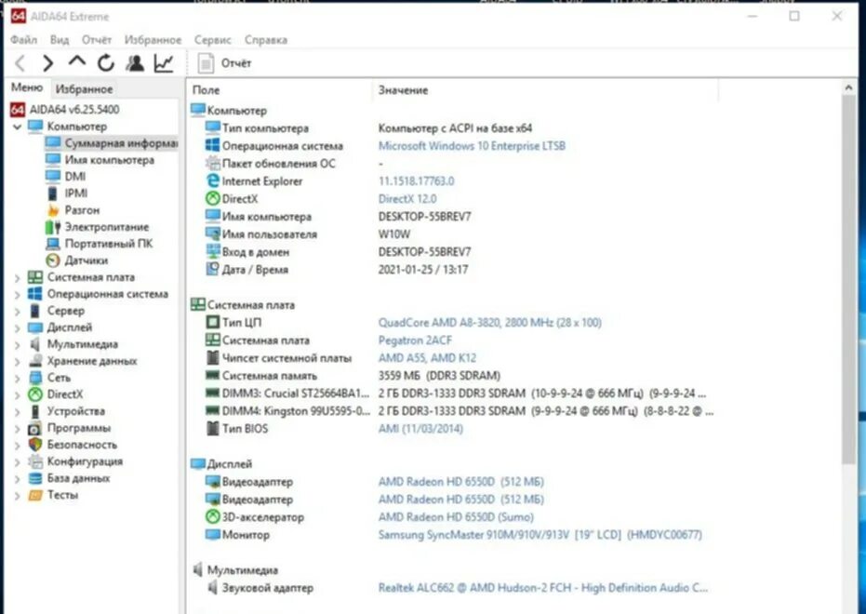Viewport: 866px width, 614px height.
Task: Refresh the page with Refresh icon
Action: click(105, 63)
